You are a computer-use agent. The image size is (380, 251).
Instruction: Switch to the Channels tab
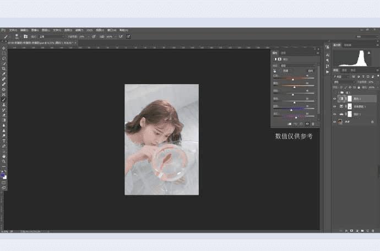pyautogui.click(x=344, y=70)
